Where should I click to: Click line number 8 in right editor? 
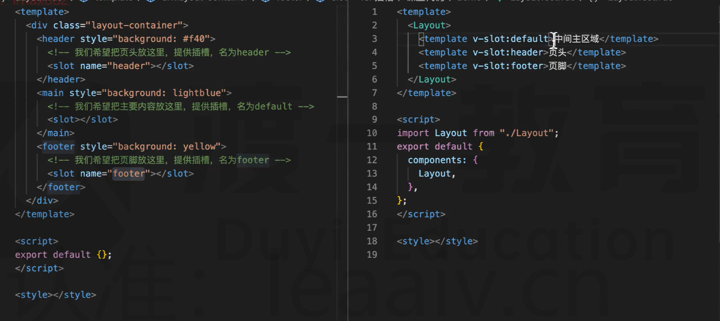[x=374, y=106]
